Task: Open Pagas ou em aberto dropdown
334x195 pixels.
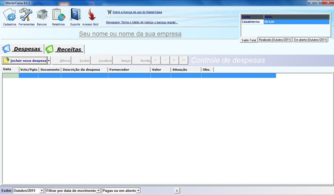Action: pos(138,191)
